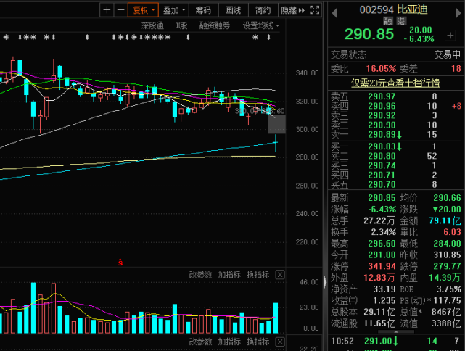Click the 港 Hong Kong badge
This screenshot has width=465, height=351.
(400, 22)
